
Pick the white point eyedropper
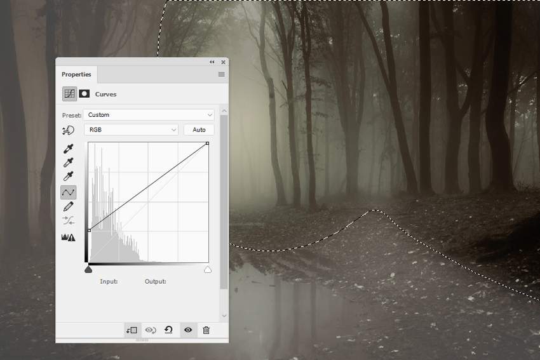(68, 177)
